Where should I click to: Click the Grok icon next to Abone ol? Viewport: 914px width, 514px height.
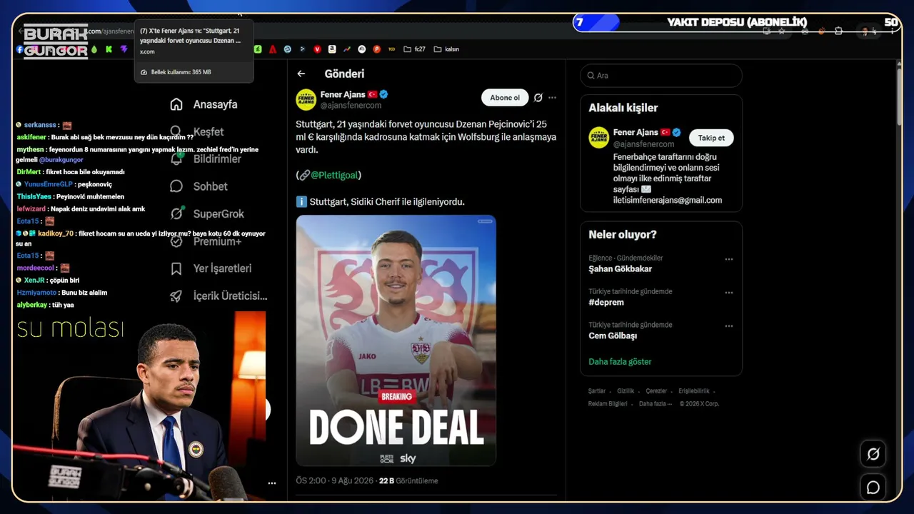coord(538,98)
